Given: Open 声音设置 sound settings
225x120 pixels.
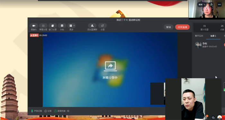Looking at the screenshot, I should point(36,111).
